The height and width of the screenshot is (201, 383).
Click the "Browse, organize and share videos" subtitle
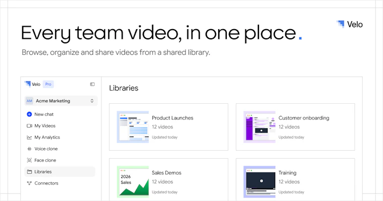[116, 52]
